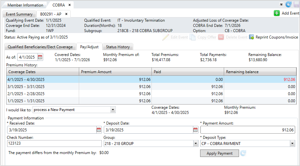
Task: Click the 218CB - 218 COBRA SUBGROUP text
Action: (145, 31)
